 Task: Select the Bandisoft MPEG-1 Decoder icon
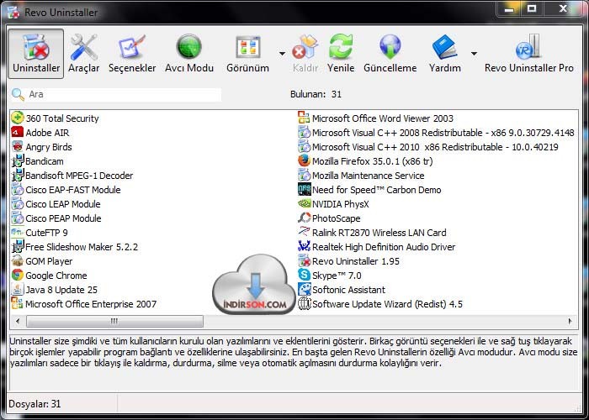pyautogui.click(x=18, y=175)
